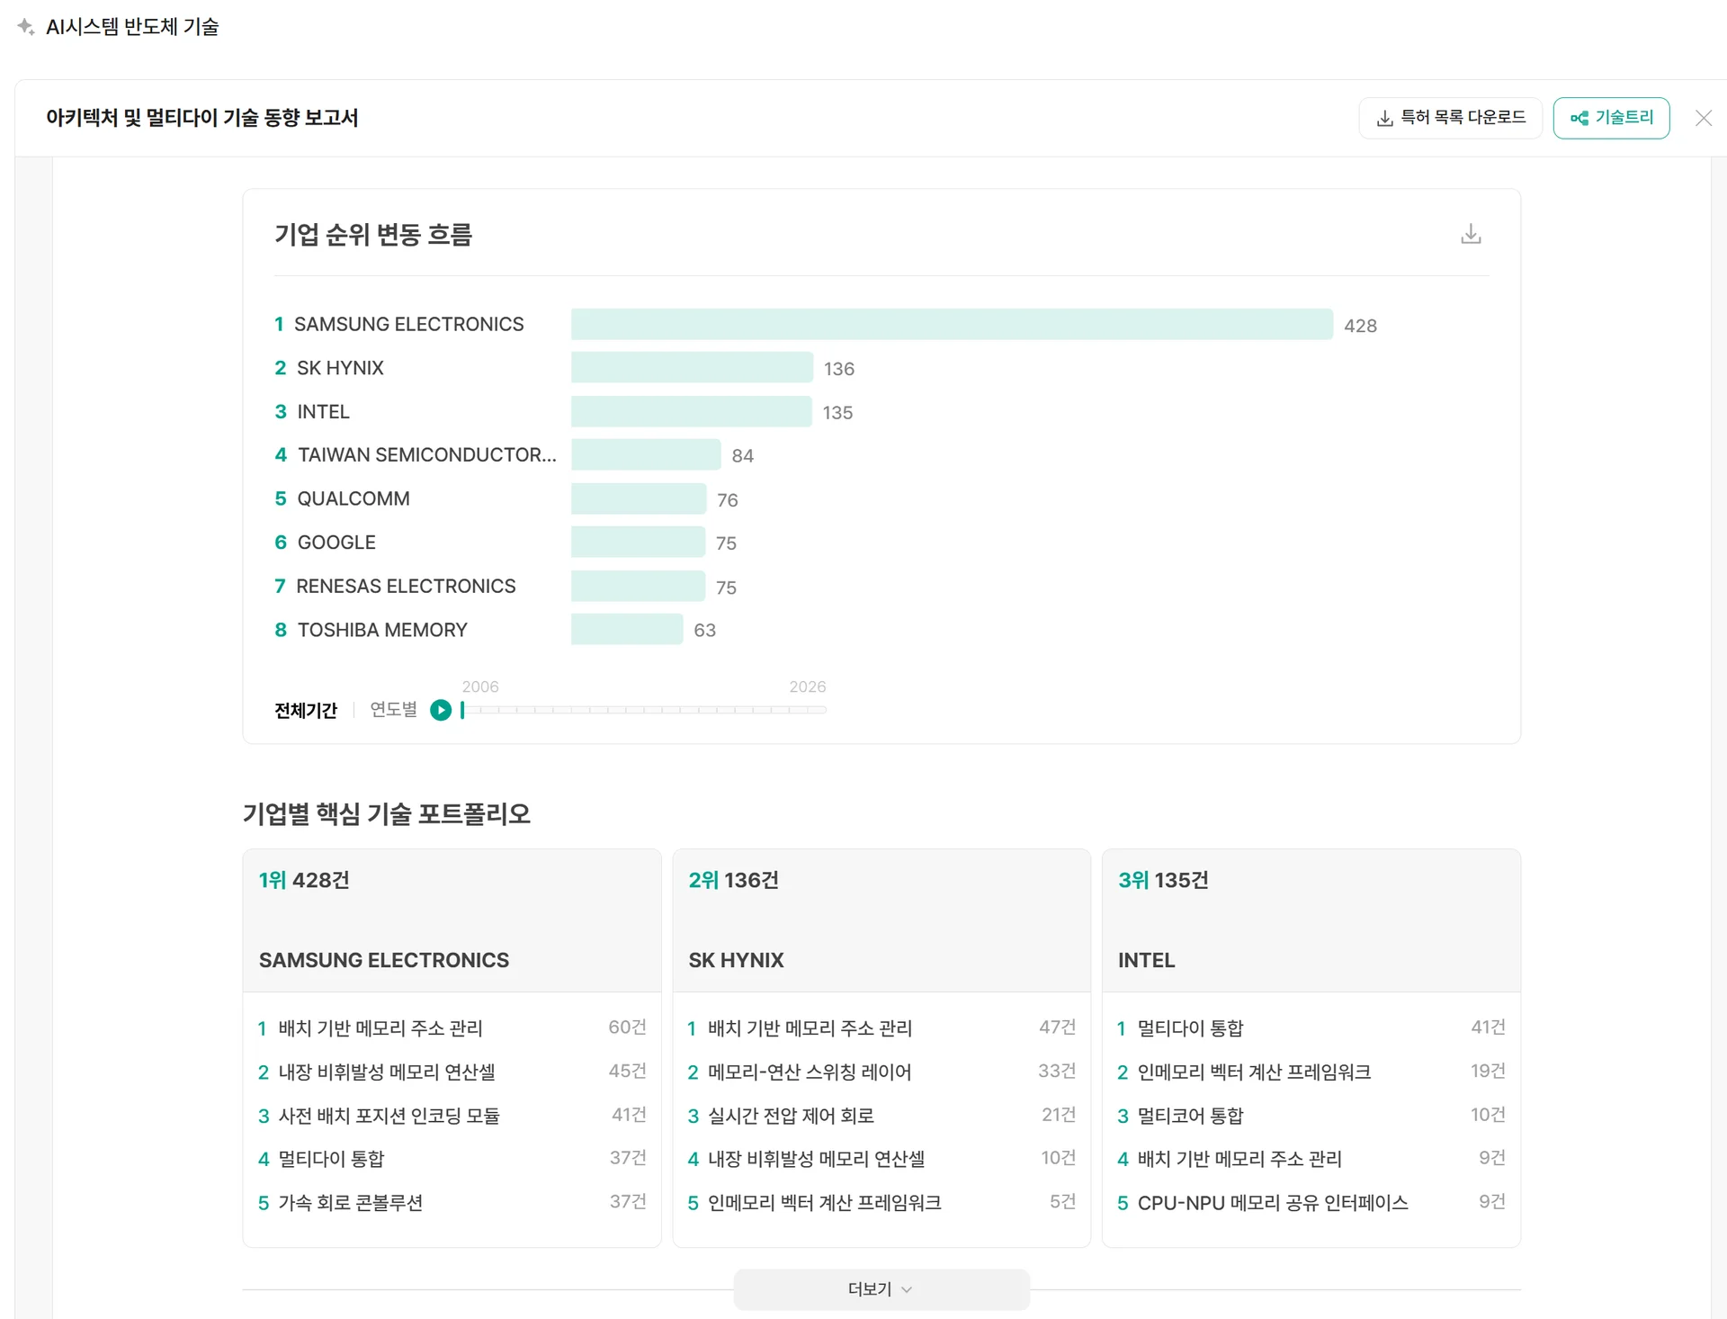Screen dimensions: 1727x1319
Task: Click the 더보기 chevron arrow
Action: (907, 1290)
